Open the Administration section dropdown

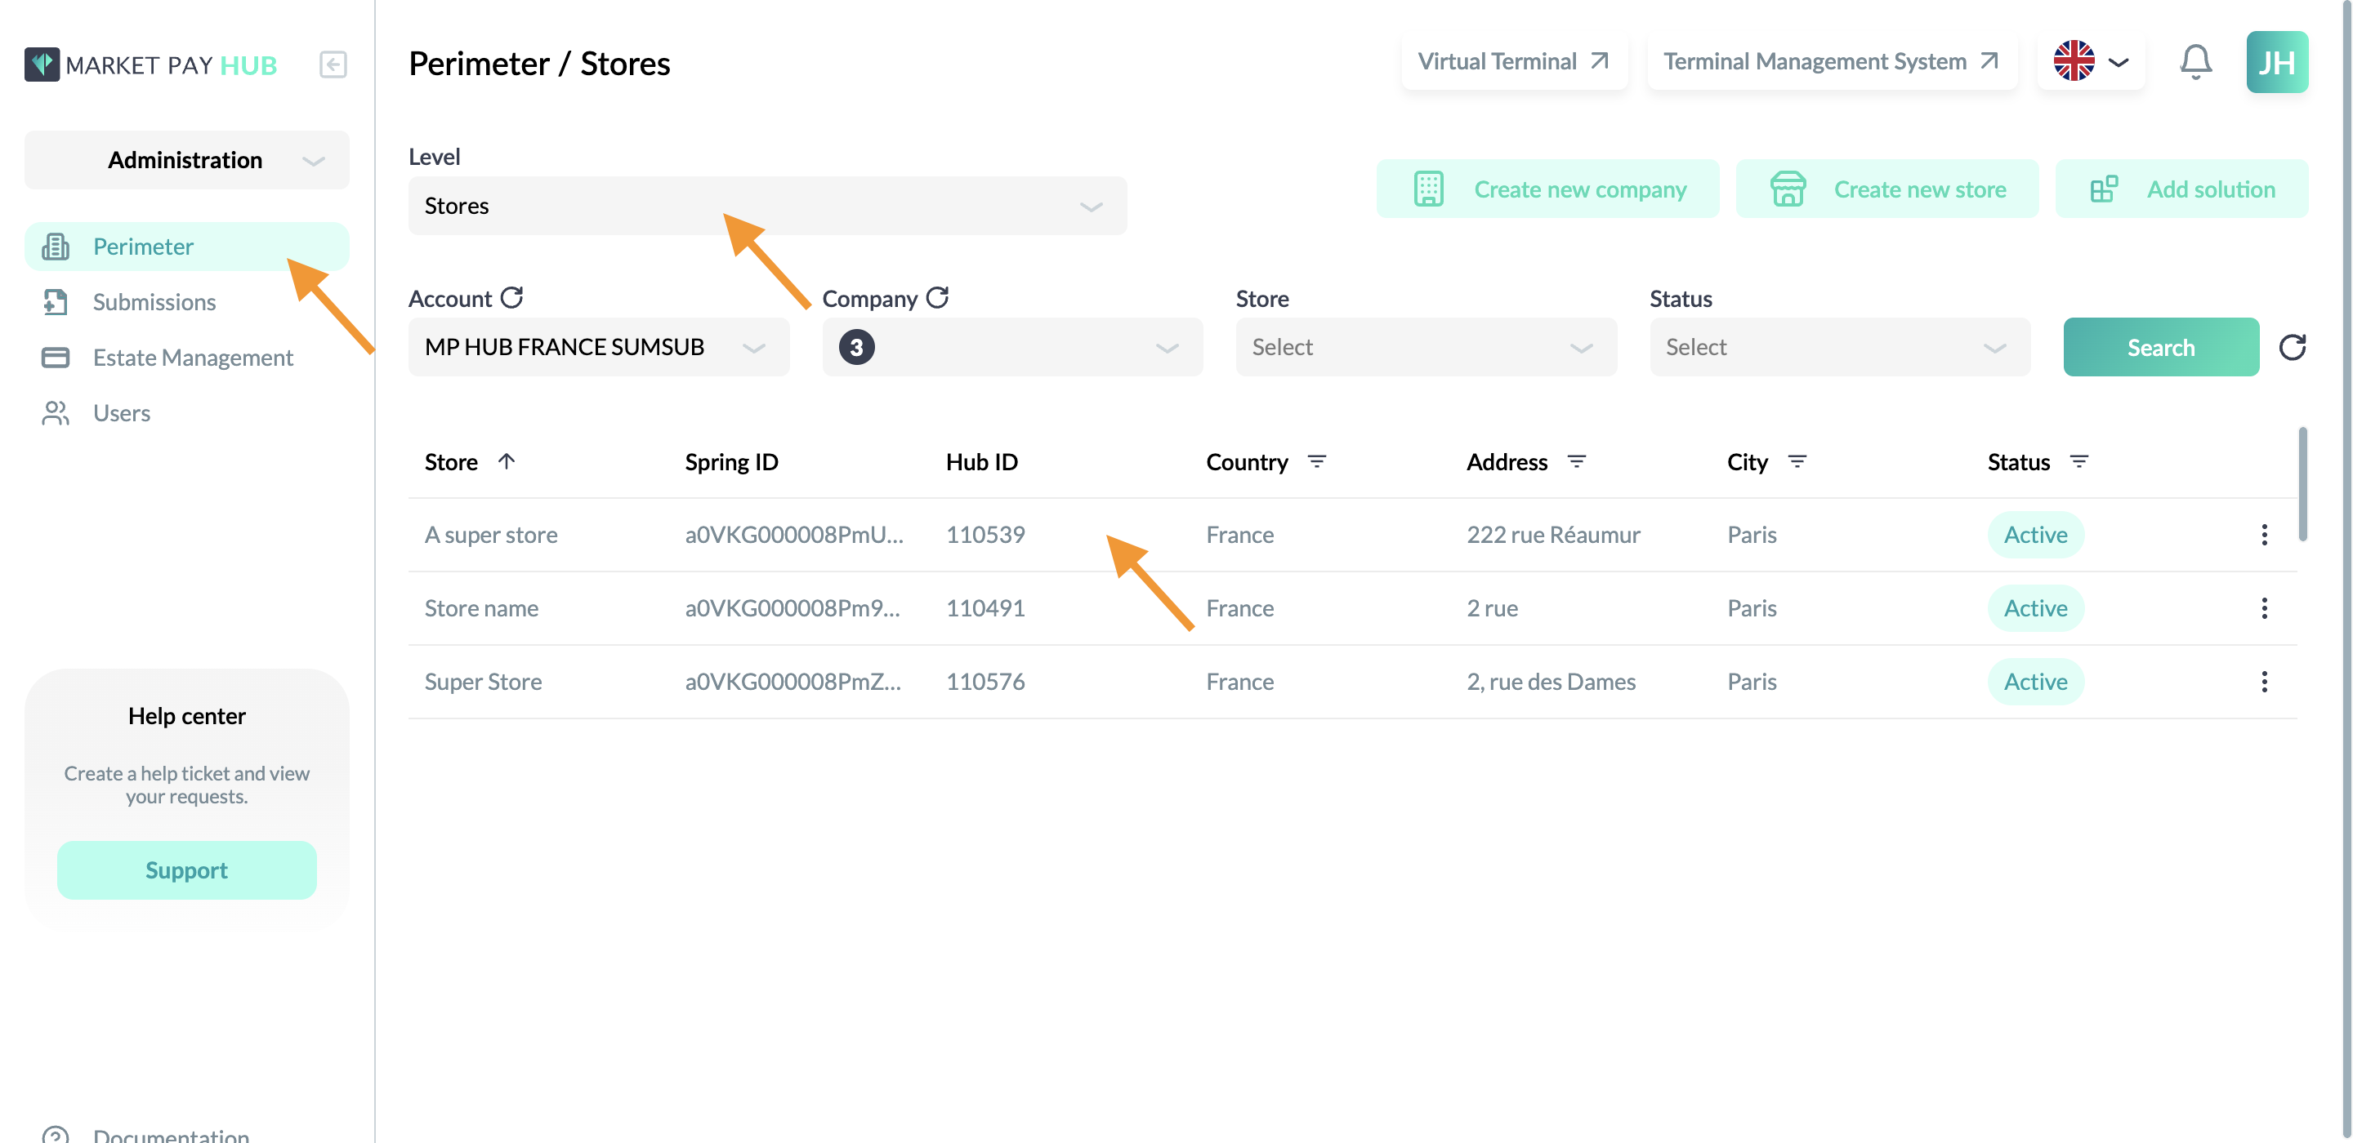186,160
